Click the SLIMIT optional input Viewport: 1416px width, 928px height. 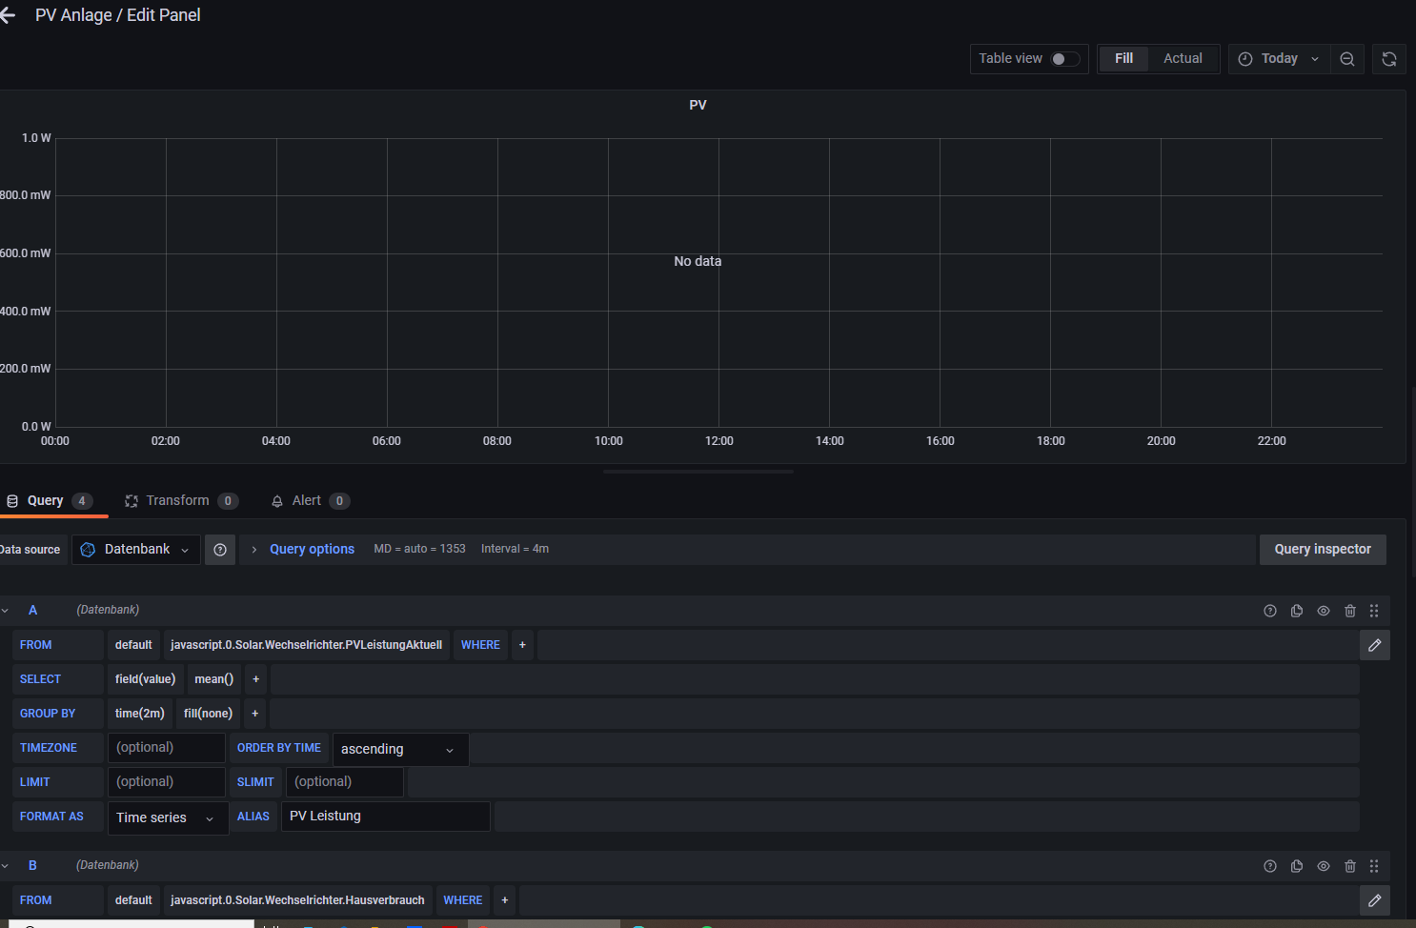[345, 782]
